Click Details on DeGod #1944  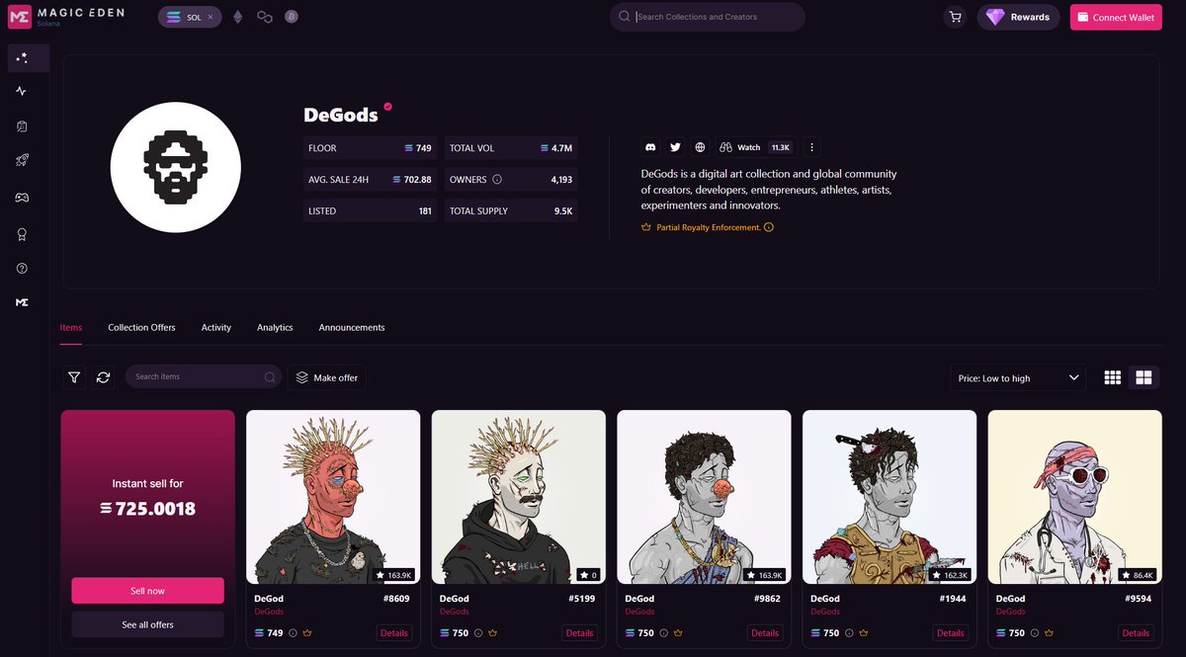[951, 633]
